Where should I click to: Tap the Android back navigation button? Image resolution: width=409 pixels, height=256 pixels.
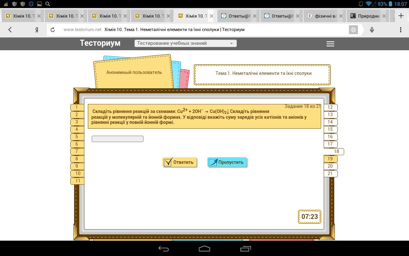(164, 249)
